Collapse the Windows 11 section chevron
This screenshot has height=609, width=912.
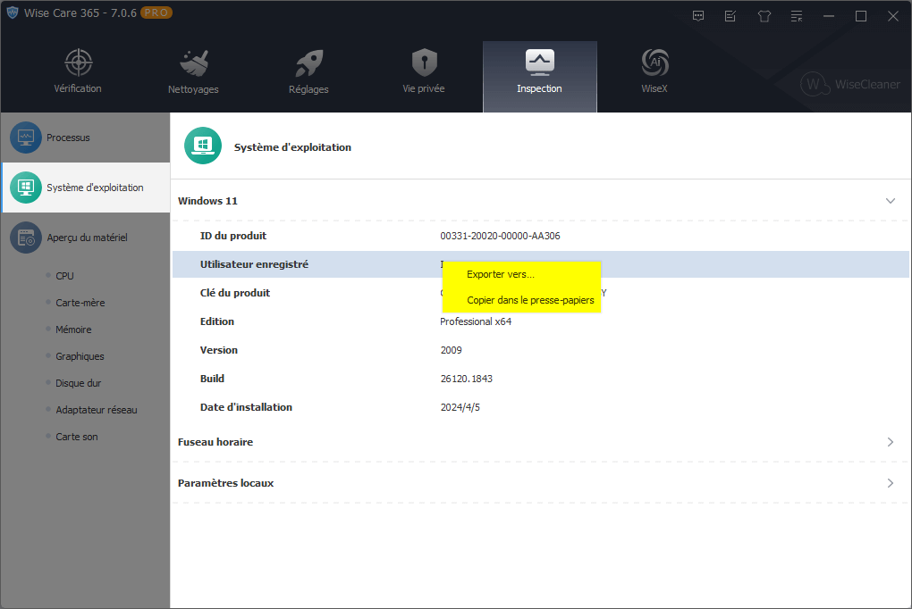[x=890, y=201]
